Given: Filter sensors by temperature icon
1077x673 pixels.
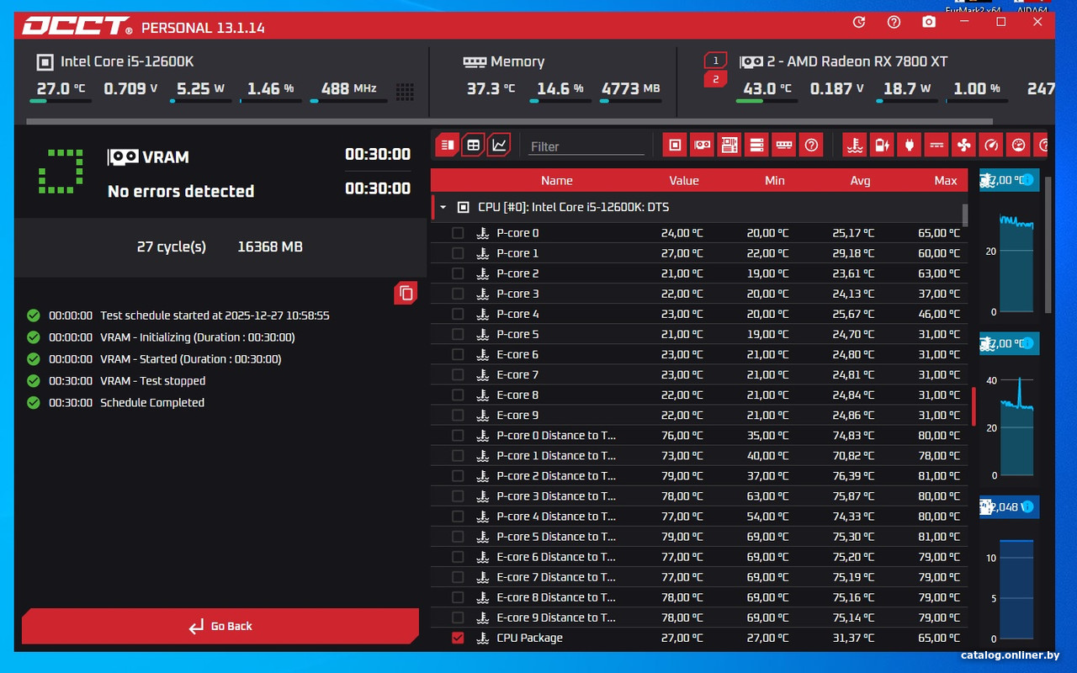Looking at the screenshot, I should coord(855,145).
